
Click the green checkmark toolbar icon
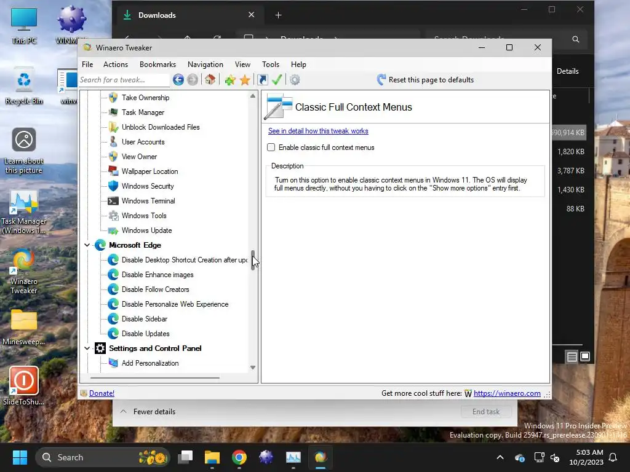(x=277, y=80)
